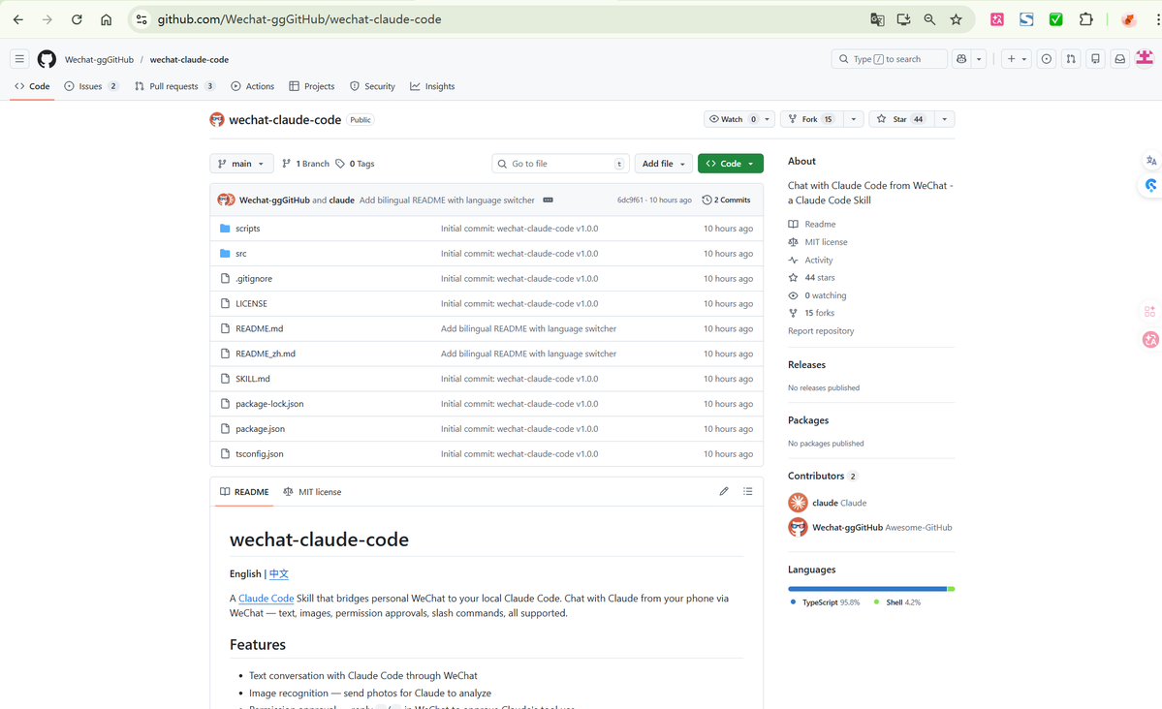Click the green checkmark extension icon

click(x=1056, y=20)
